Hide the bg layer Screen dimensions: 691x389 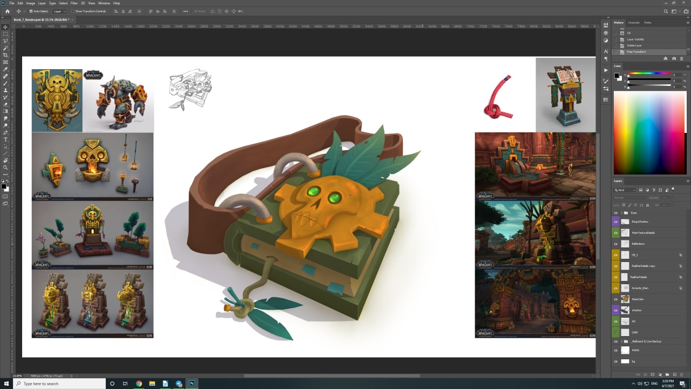pyautogui.click(x=615, y=361)
